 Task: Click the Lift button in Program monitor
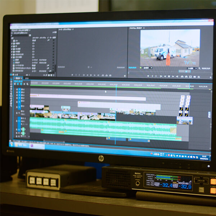(x=182, y=77)
